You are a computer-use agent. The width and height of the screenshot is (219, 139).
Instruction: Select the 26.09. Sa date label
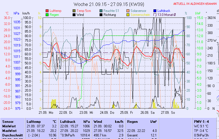coord(149,112)
